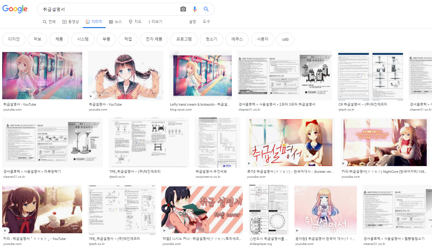Open the 동영상 tab
Viewport: 432px width, 248px height.
(x=71, y=22)
